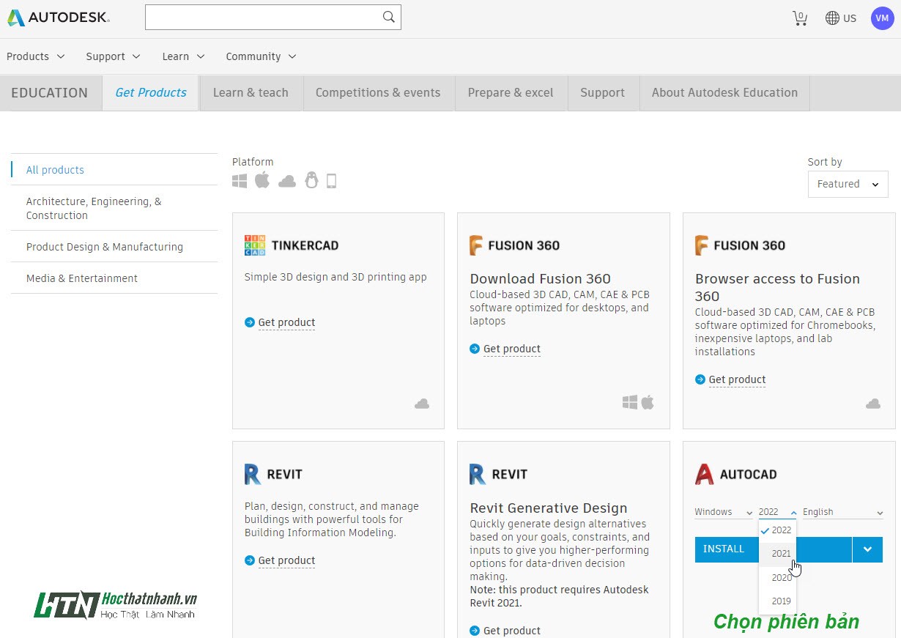901x638 pixels.
Task: Expand the Products menu
Action: pyautogui.click(x=36, y=56)
